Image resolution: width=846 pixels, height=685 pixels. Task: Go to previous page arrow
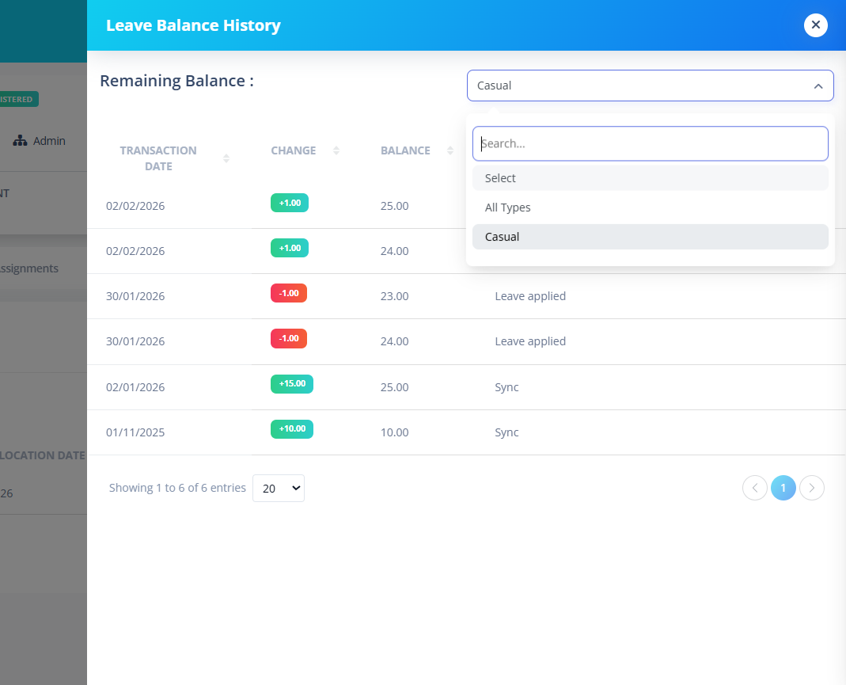(754, 488)
